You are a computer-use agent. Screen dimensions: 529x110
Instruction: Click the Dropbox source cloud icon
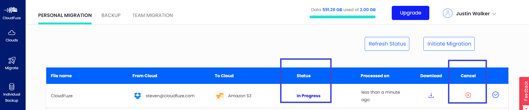138,96
